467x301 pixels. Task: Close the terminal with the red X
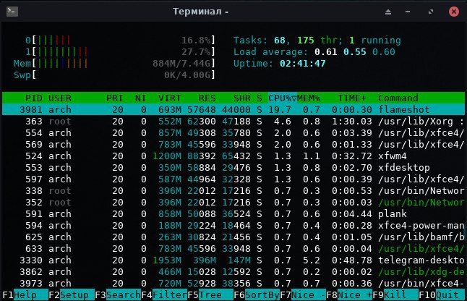coord(453,12)
